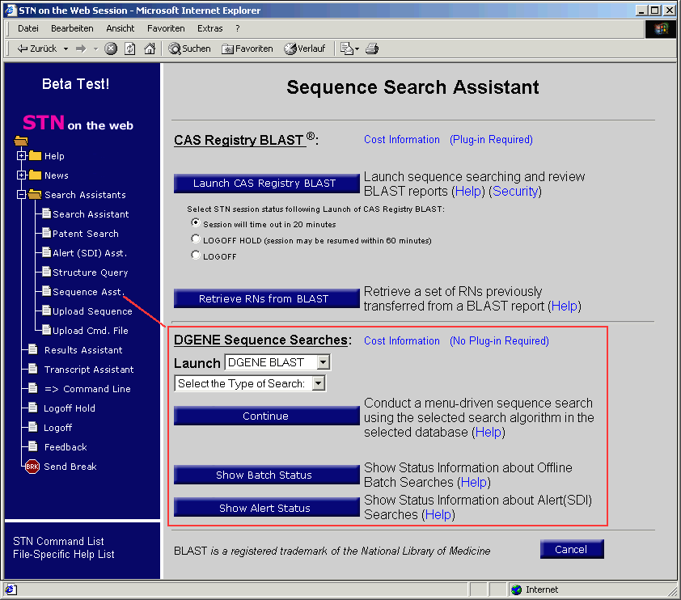Click the open Search Assistants folder icon
This screenshot has width=681, height=600.
[x=35, y=195]
